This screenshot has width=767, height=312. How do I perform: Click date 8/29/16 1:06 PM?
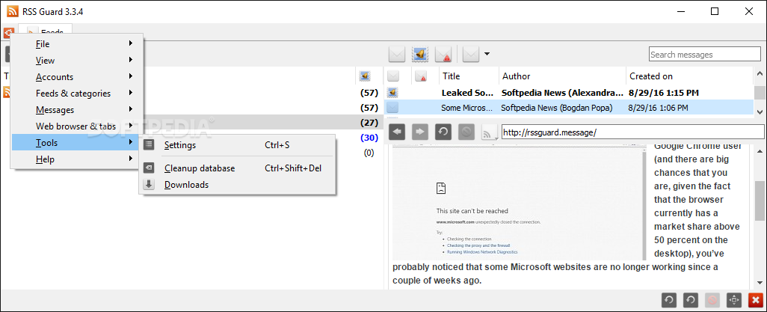659,108
